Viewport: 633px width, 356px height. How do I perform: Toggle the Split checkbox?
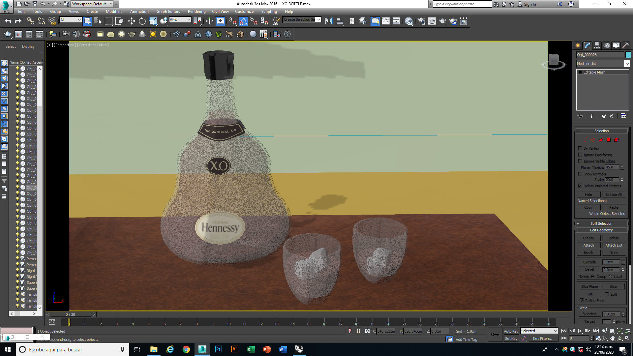(607, 294)
